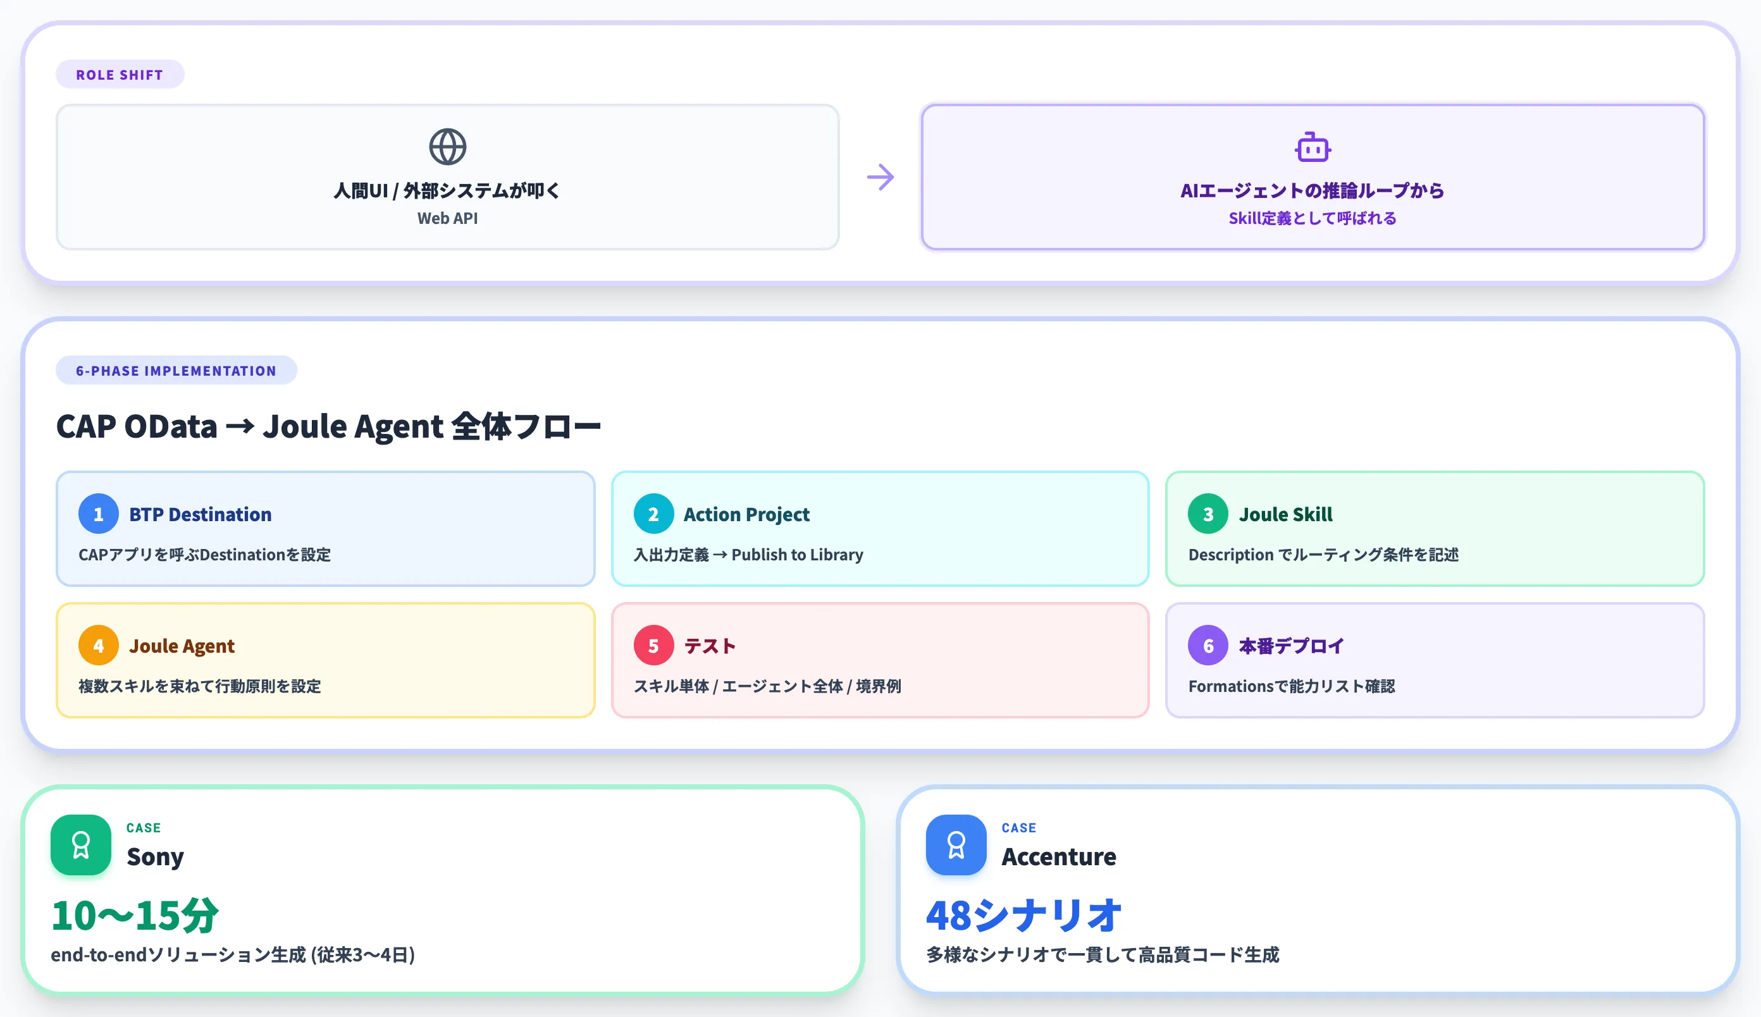
Task: Click the number 2 circle for Action Project
Action: (x=653, y=514)
